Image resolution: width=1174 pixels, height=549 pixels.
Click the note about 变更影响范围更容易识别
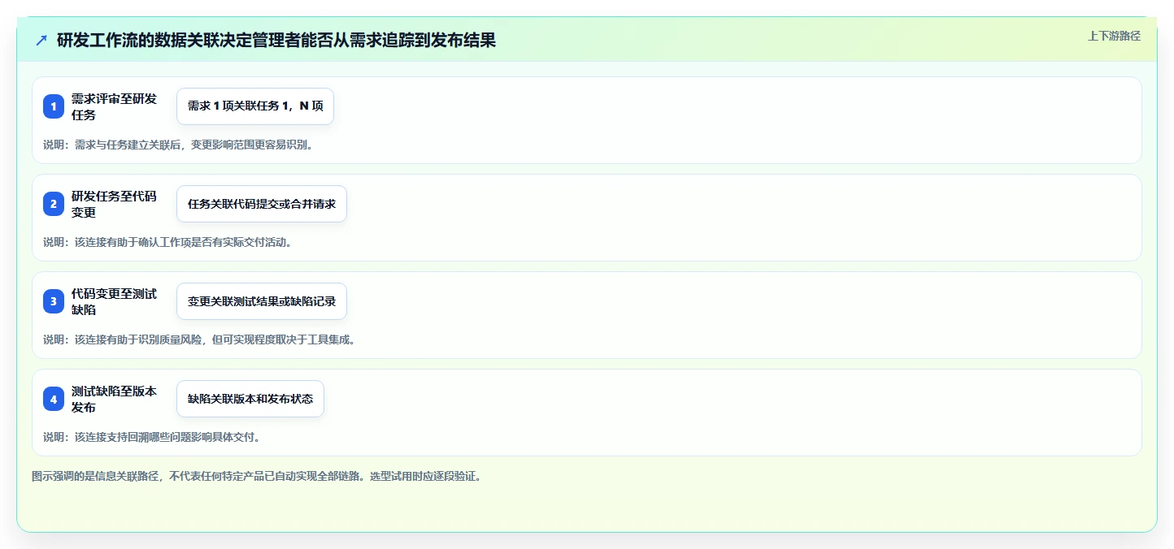pos(178,145)
